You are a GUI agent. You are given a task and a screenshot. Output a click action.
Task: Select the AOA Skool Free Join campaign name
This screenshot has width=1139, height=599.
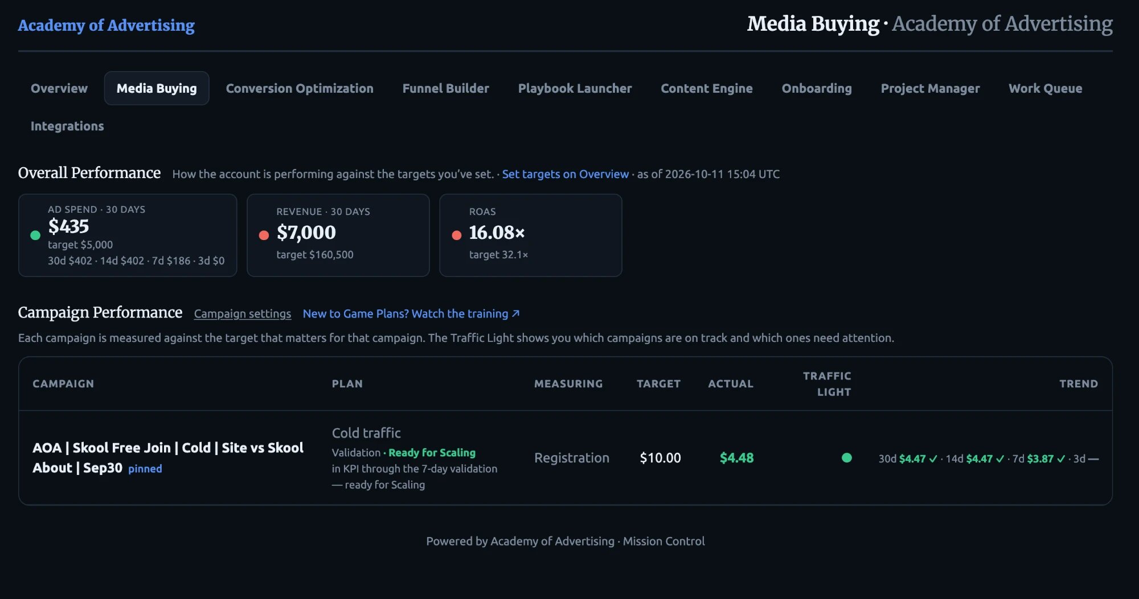point(168,457)
